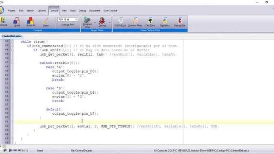This screenshot has width=274, height=154.
Task: Switch to the ControlDeLeds.c file tab
Action: coord(12,36)
